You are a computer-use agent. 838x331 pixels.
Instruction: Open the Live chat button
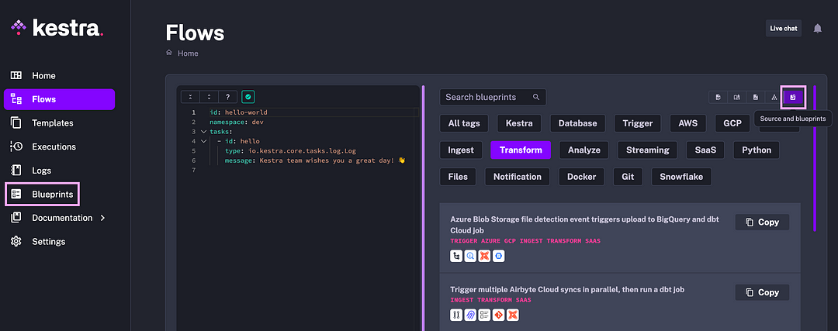[x=783, y=29]
